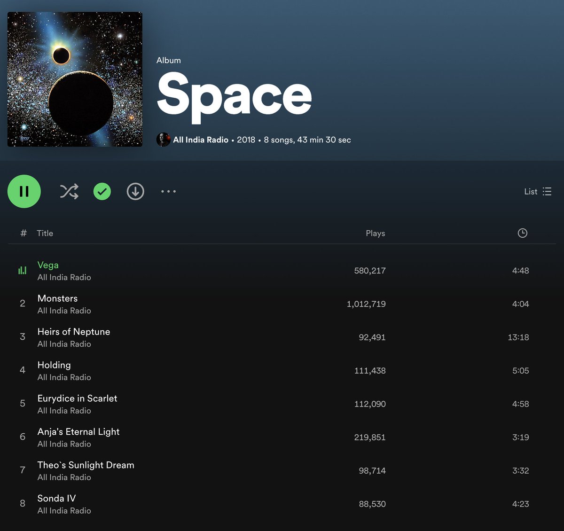Viewport: 564px width, 531px height.
Task: Open All India Radio artist avatar
Action: [164, 140]
